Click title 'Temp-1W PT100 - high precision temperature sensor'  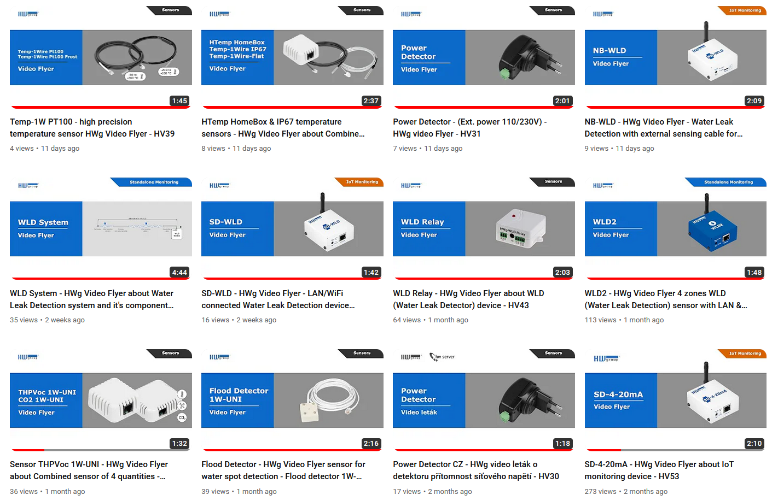(92, 128)
